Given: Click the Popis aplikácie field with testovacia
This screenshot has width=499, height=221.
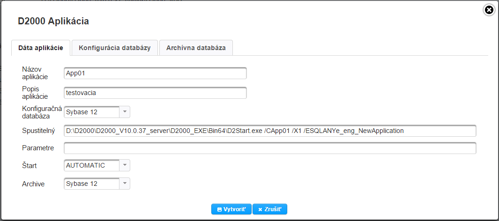Looking at the screenshot, I should point(155,93).
